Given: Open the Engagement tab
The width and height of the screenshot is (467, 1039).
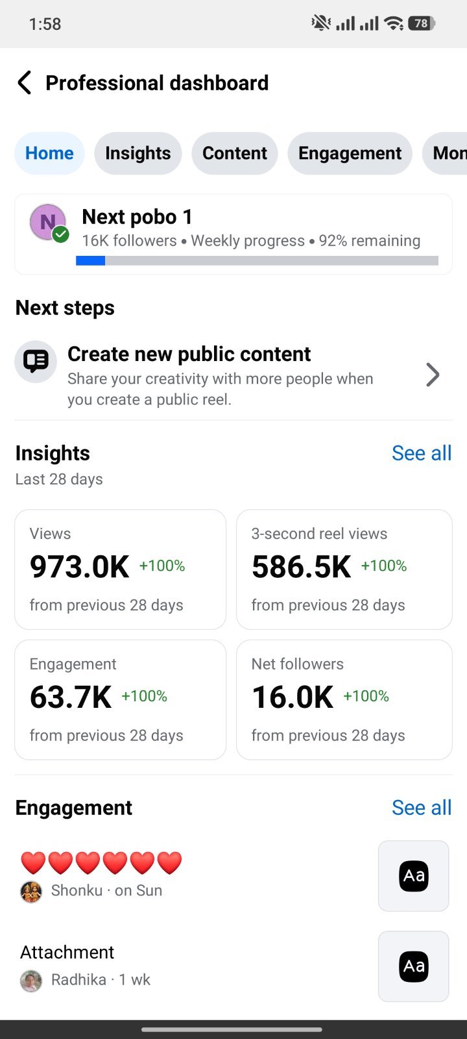Looking at the screenshot, I should [350, 153].
